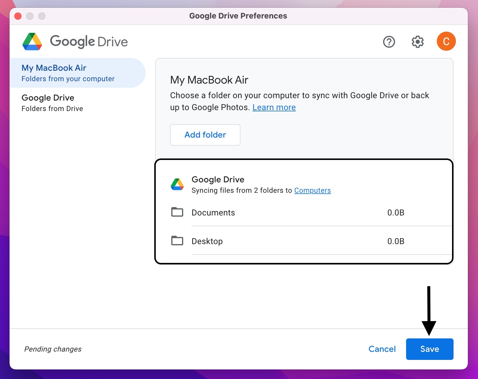Click the Documents folder icon
Viewport: 478px width, 379px height.
point(177,212)
